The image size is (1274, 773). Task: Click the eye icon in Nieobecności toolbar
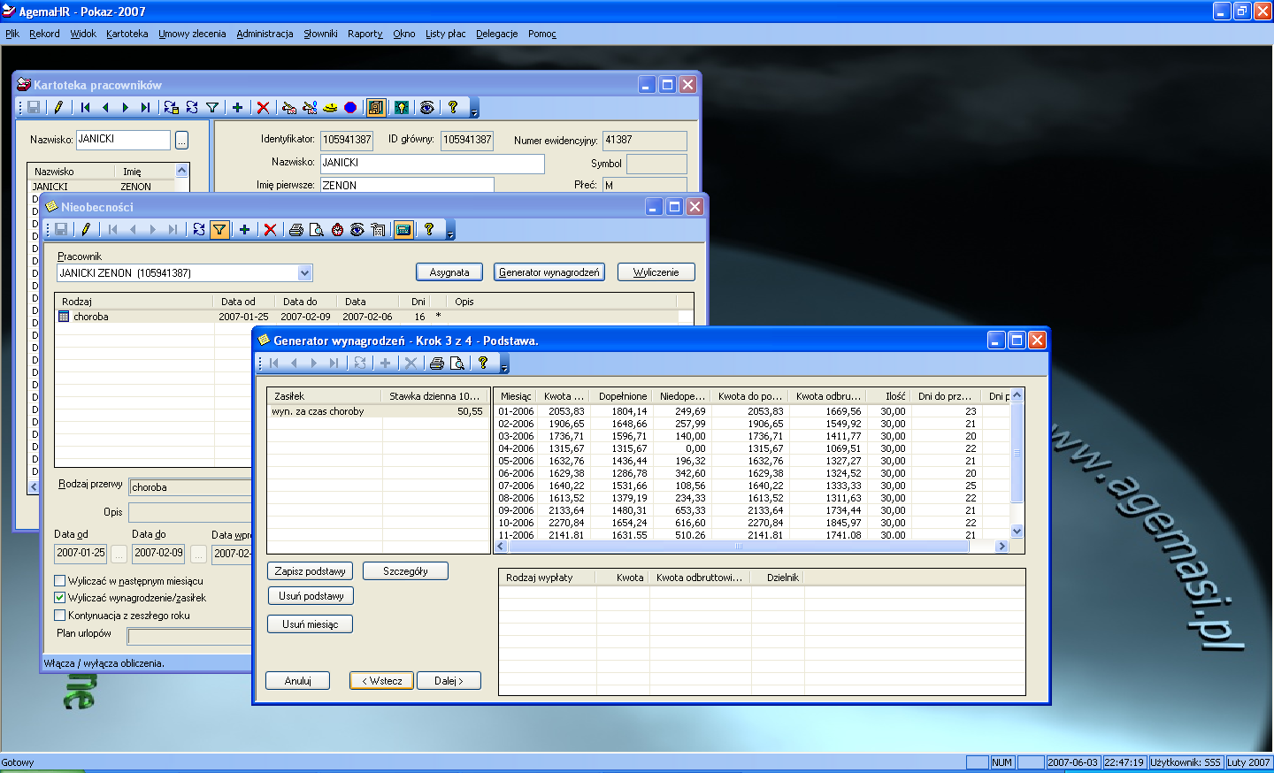357,229
